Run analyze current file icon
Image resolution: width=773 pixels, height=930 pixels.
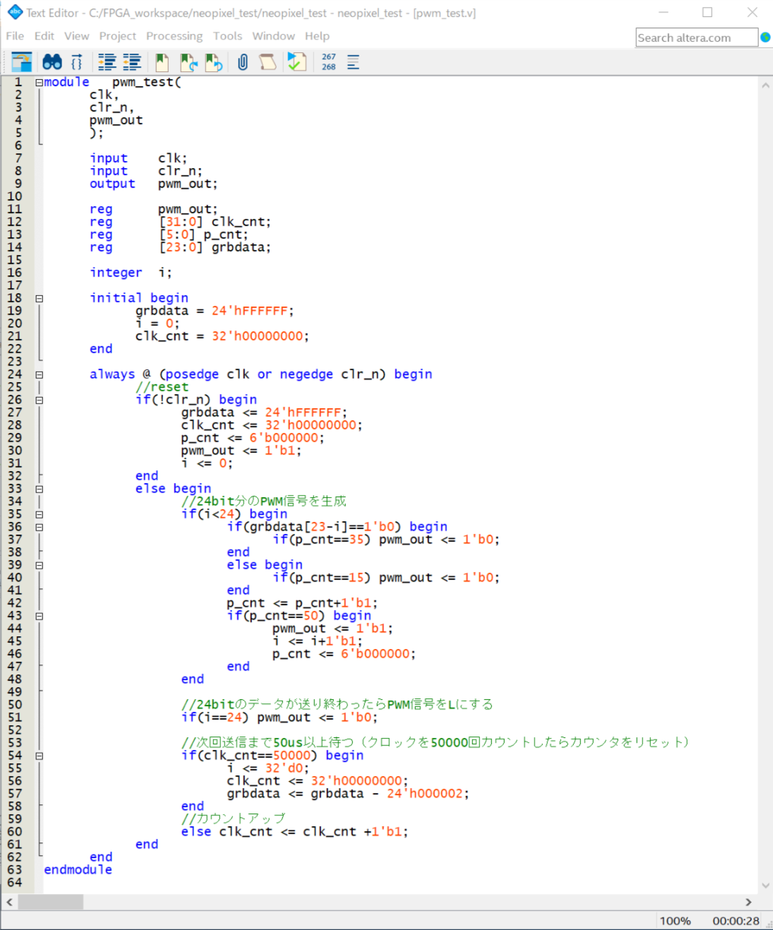click(296, 62)
